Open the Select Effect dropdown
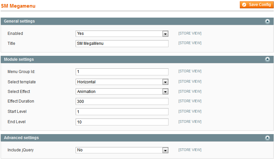This screenshot has height=159, width=274. (122, 92)
